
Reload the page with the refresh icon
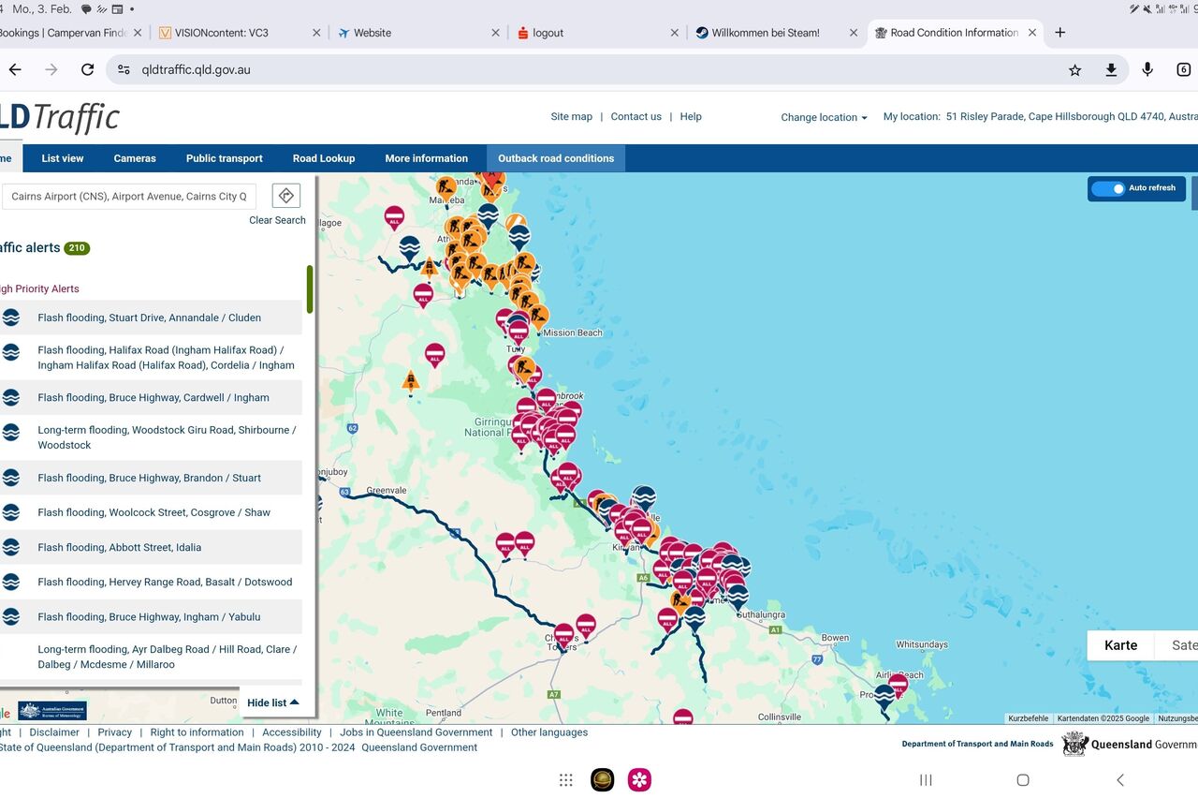[87, 70]
